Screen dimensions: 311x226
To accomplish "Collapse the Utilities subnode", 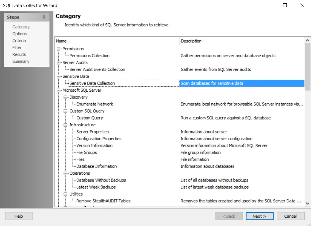I will click(65, 194).
